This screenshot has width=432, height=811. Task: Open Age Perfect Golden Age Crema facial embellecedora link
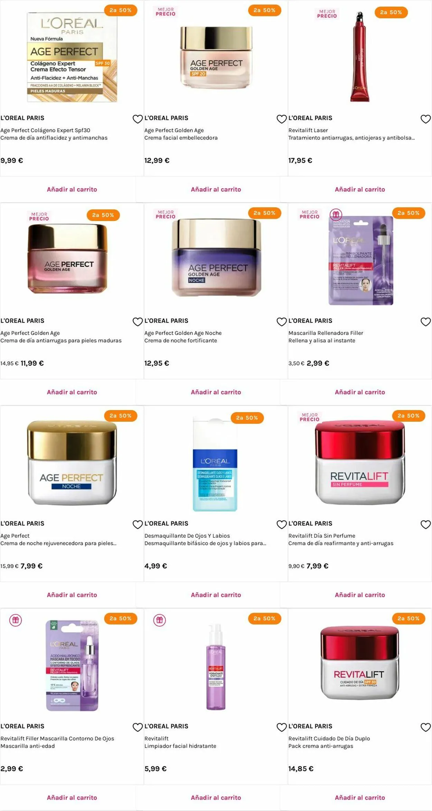(x=181, y=134)
